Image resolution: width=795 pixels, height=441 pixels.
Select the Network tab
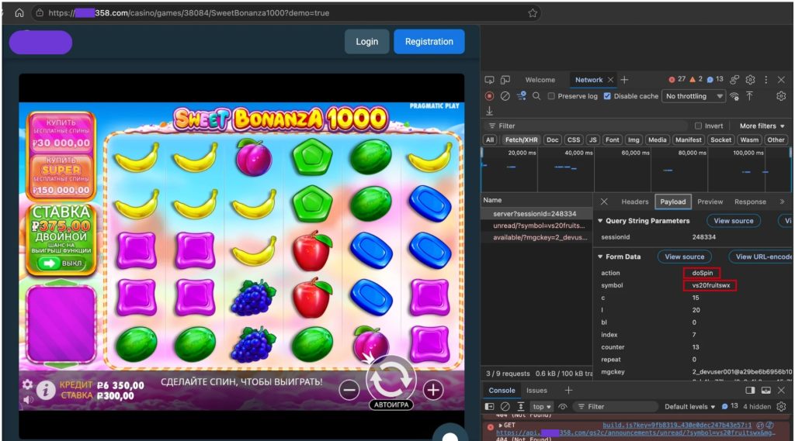[x=588, y=80]
